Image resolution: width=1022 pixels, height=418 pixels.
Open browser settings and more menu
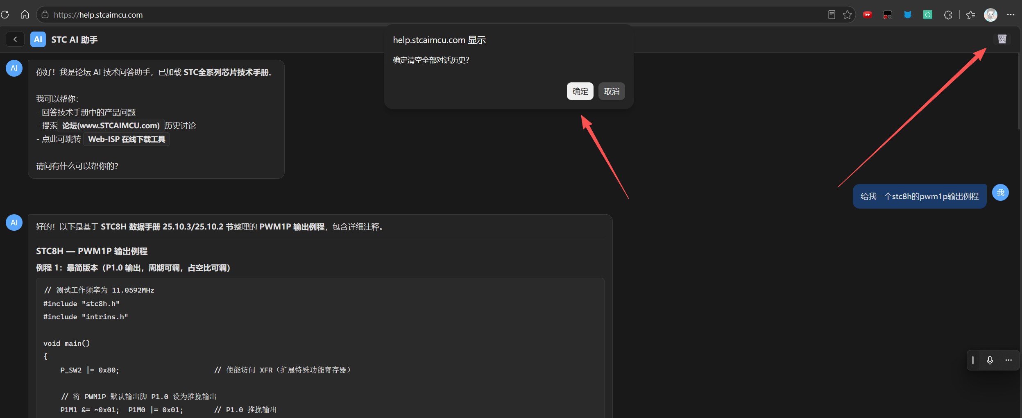pyautogui.click(x=1011, y=15)
